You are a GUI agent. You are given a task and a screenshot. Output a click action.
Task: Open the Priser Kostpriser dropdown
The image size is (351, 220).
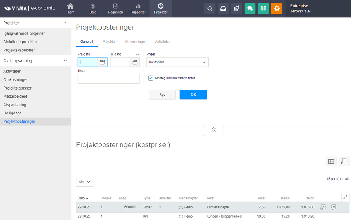click(x=177, y=62)
